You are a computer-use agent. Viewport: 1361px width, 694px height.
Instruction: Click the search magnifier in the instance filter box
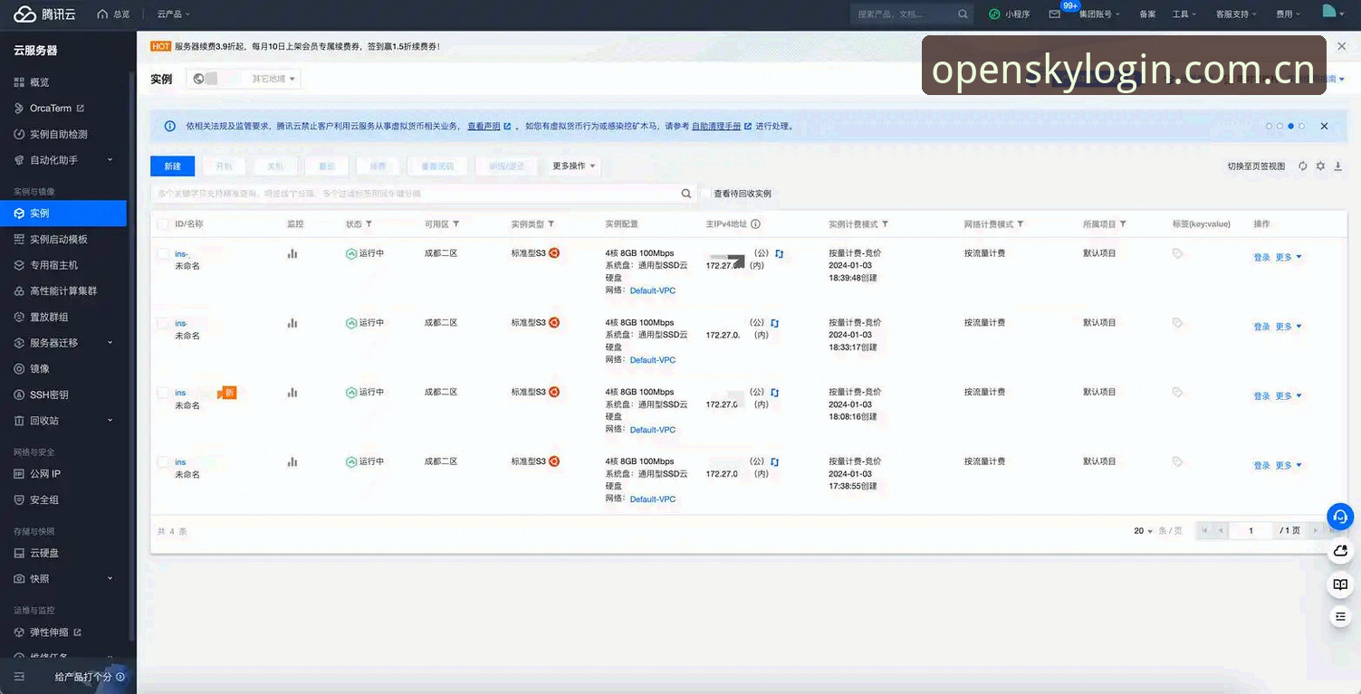[686, 193]
